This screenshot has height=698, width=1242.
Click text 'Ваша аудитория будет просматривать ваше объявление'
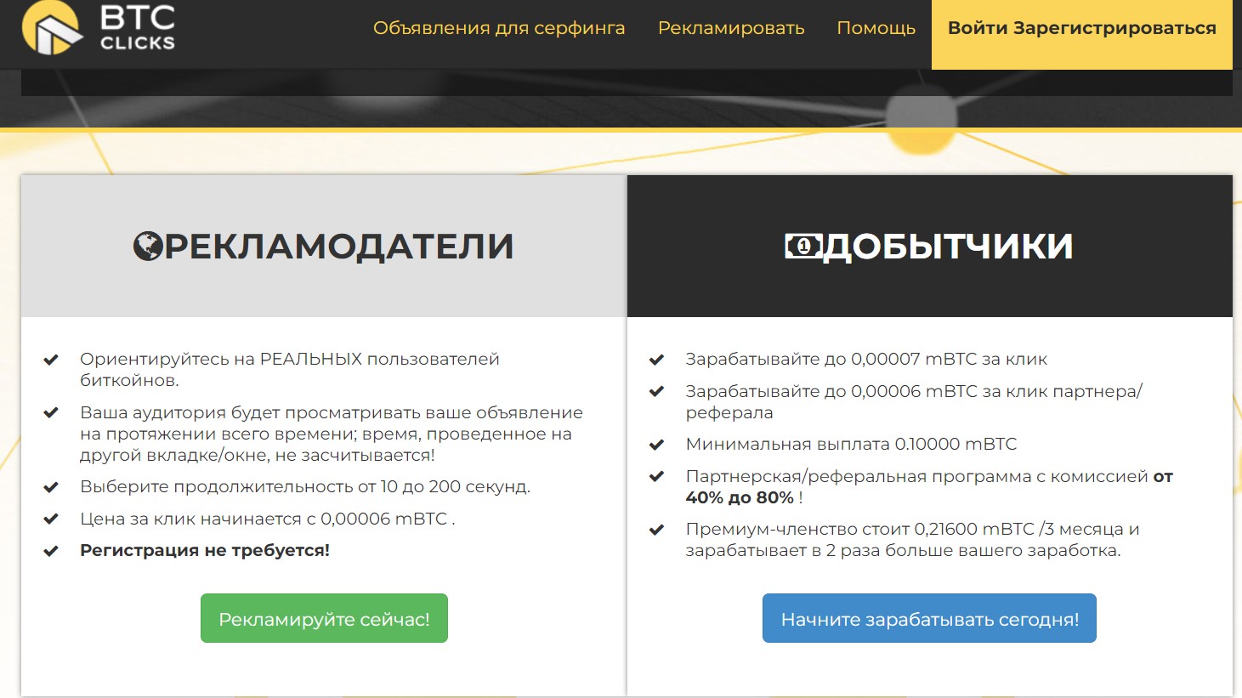coord(332,412)
